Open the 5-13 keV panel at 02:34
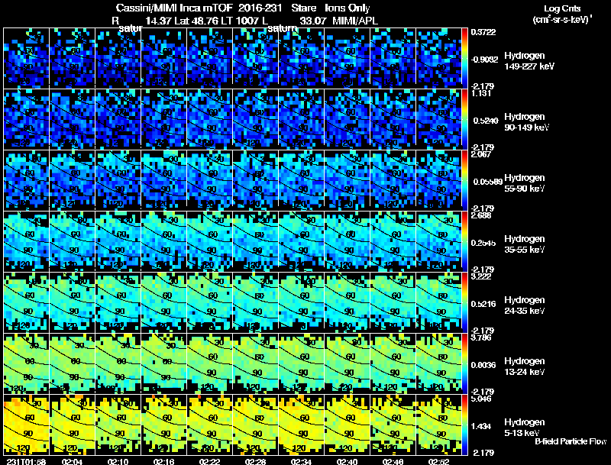The height and width of the screenshot is (465, 611). 301,425
